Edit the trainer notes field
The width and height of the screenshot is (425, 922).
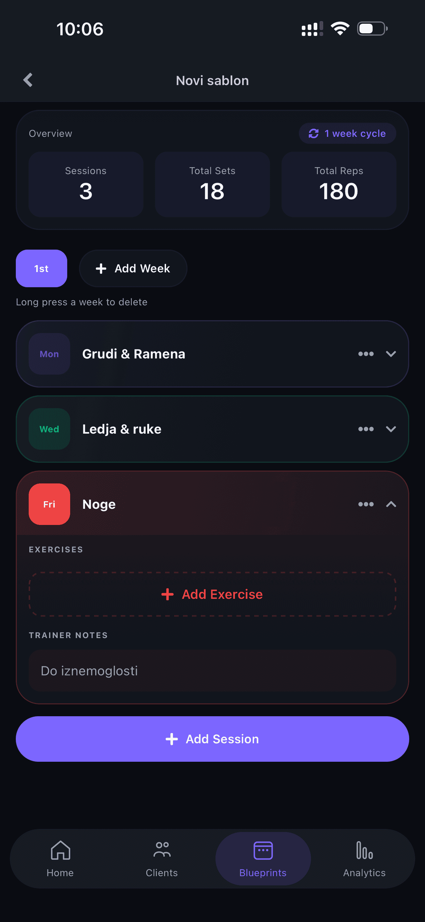point(212,671)
